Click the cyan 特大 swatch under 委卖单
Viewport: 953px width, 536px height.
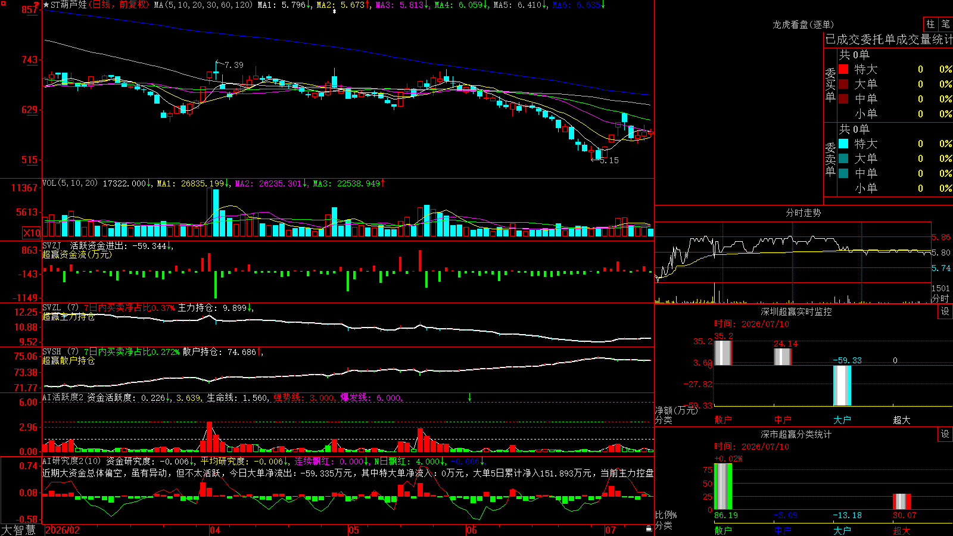843,144
